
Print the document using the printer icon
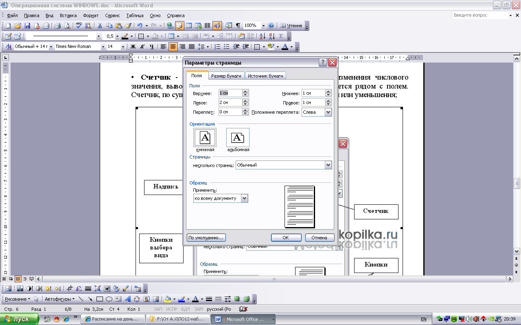coord(57,26)
